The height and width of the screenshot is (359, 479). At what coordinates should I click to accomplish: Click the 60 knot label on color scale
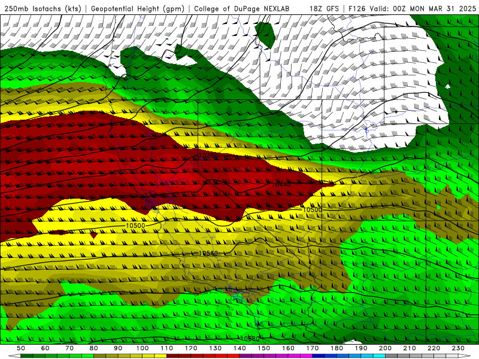click(46, 348)
